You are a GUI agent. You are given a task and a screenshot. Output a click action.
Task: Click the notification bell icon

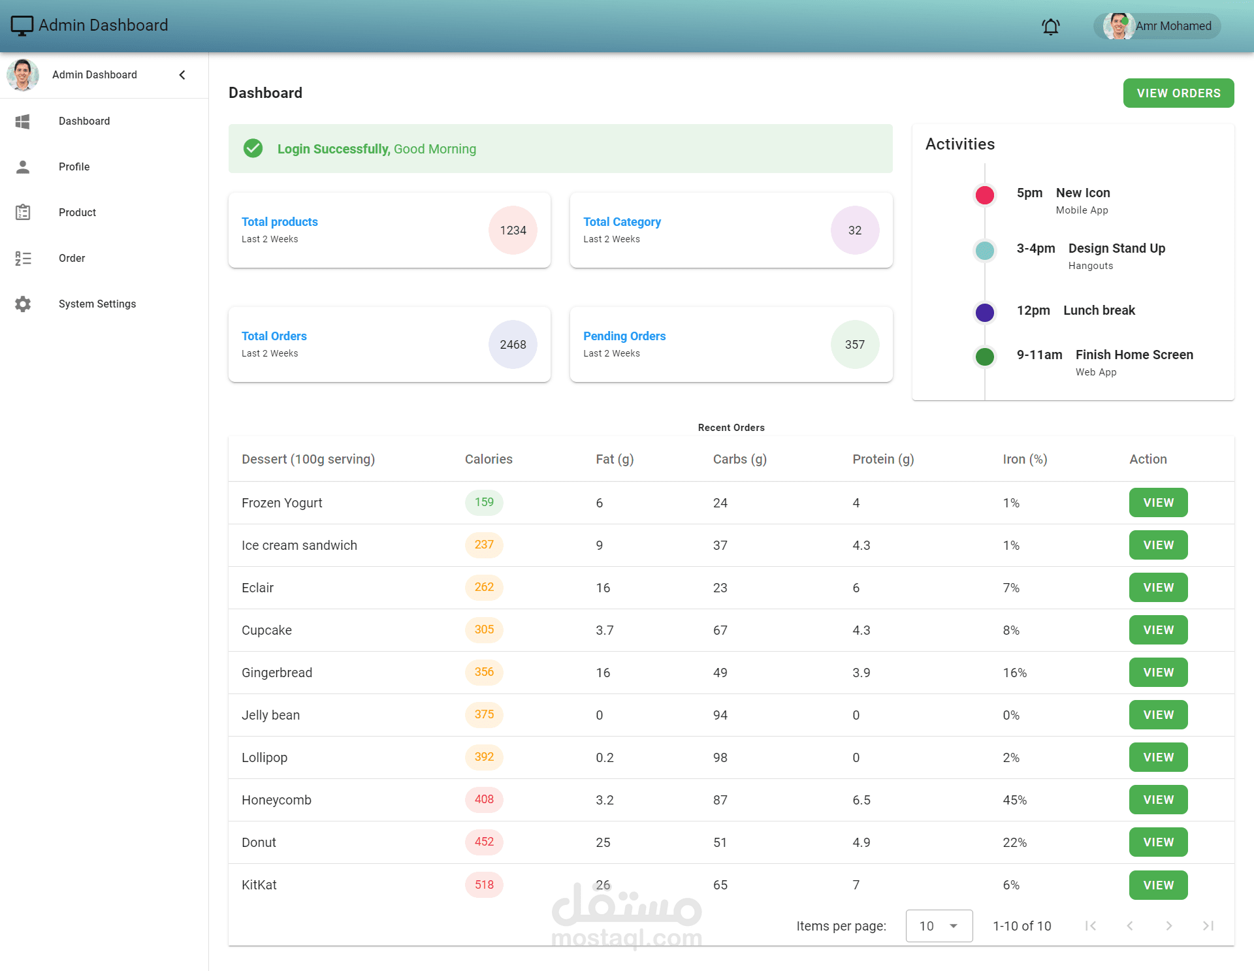(x=1050, y=27)
